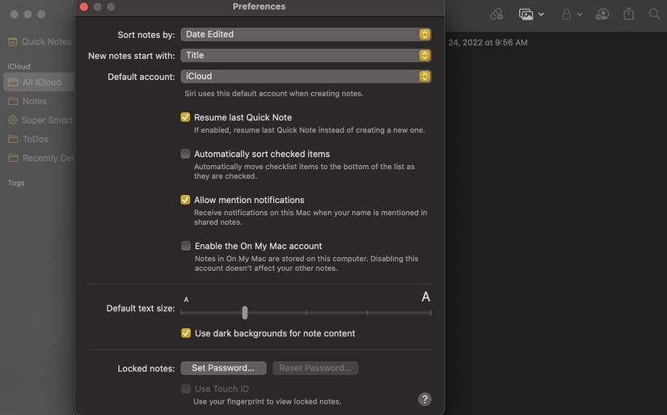This screenshot has height=415, width=667.
Task: Click the lock note icon
Action: click(567, 15)
